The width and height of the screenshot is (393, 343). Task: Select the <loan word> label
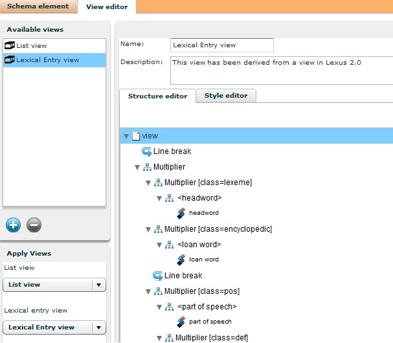coord(199,245)
